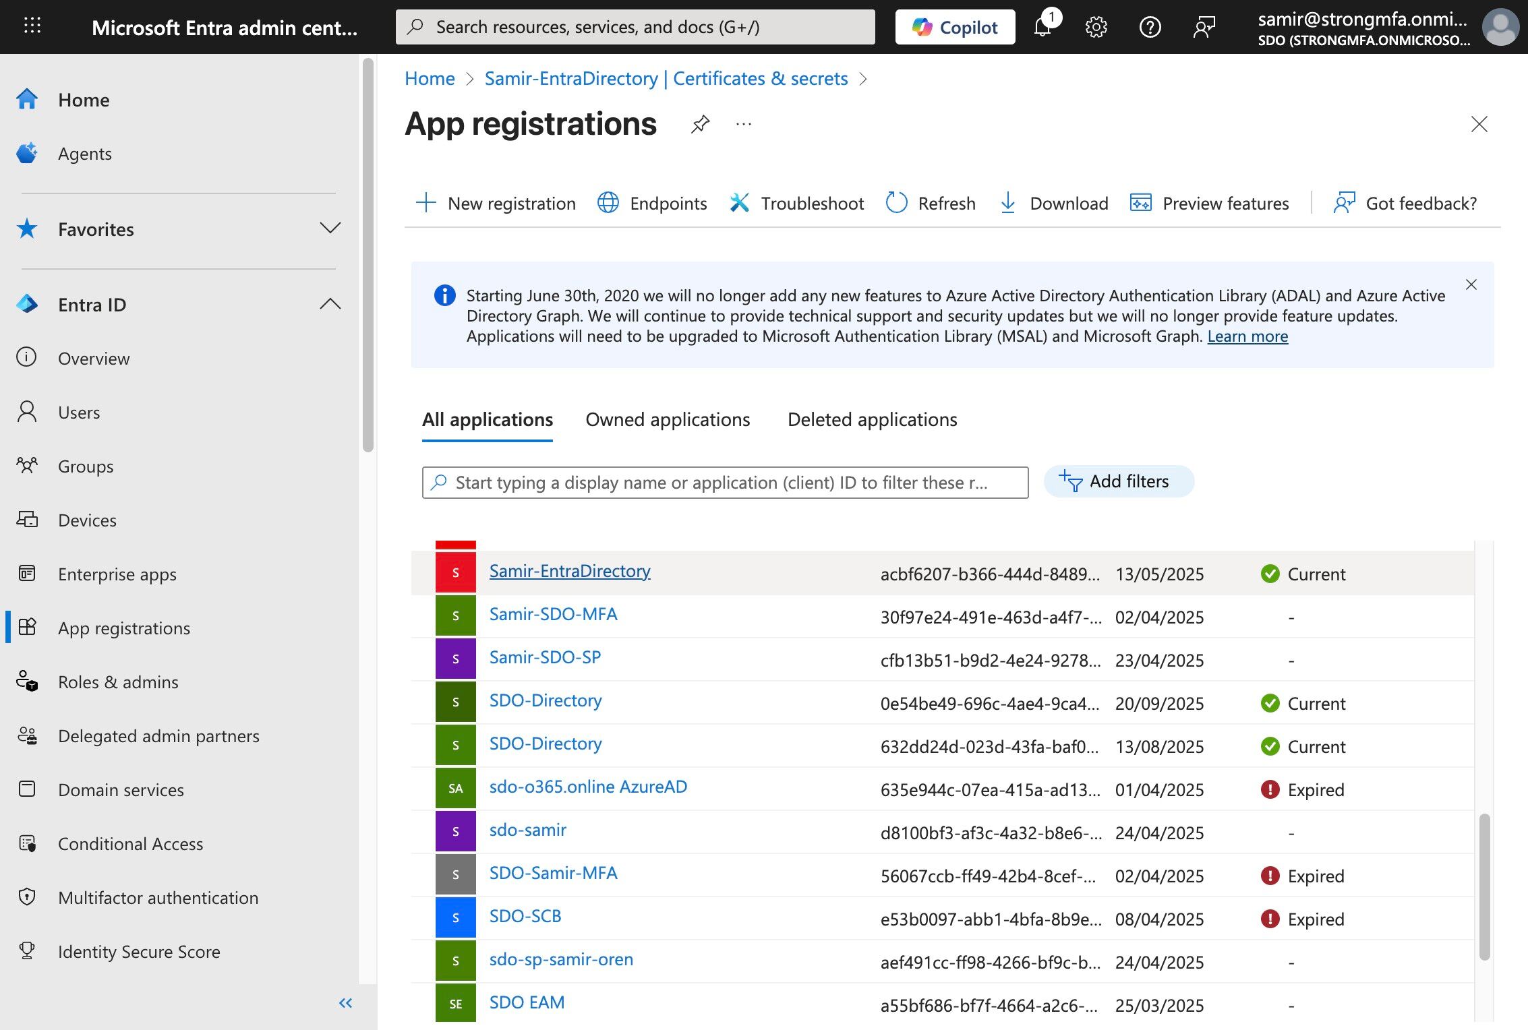Open Agents in the sidebar

[x=84, y=154]
